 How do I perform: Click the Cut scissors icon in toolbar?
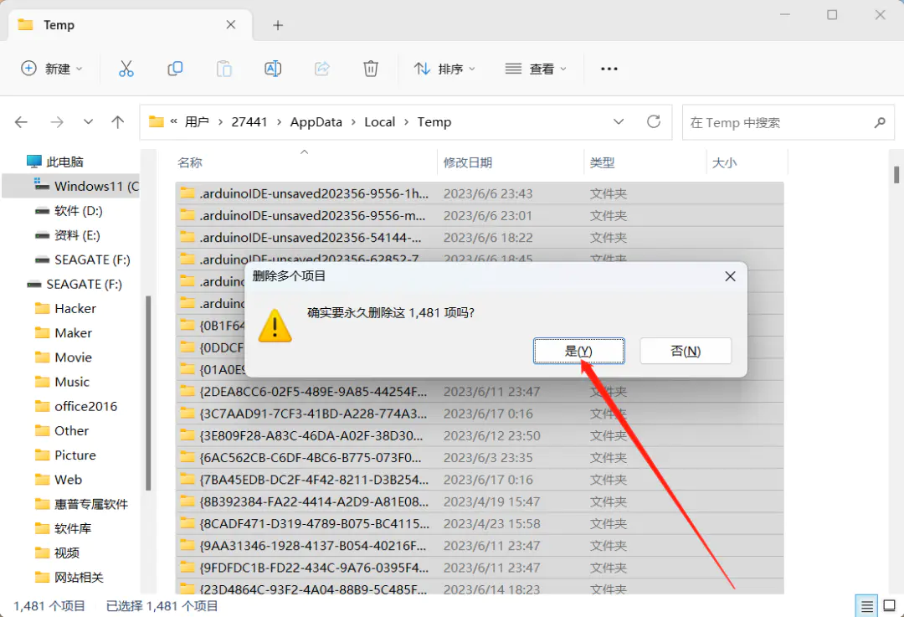pos(126,69)
